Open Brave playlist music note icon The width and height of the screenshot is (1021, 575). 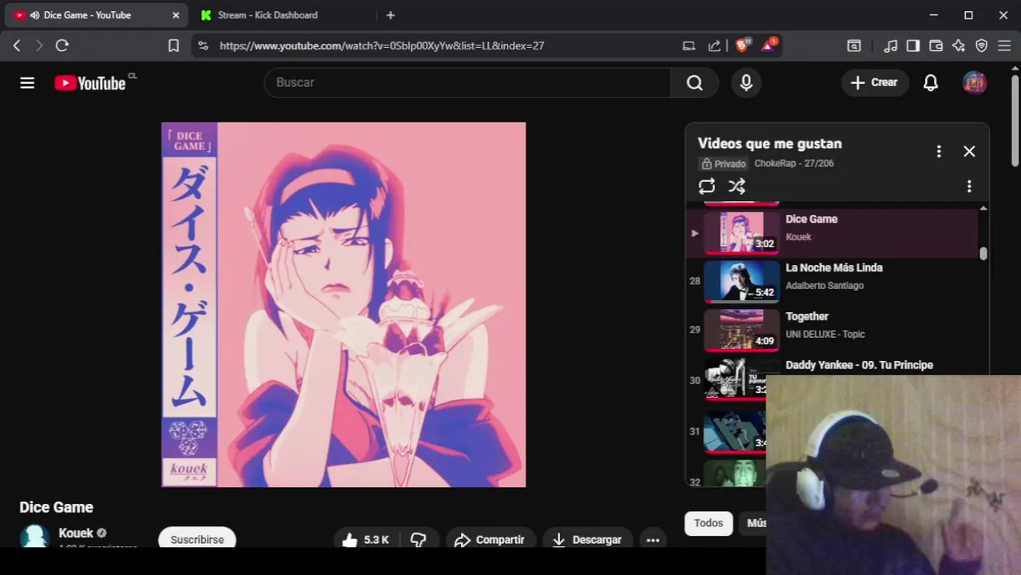pyautogui.click(x=891, y=46)
